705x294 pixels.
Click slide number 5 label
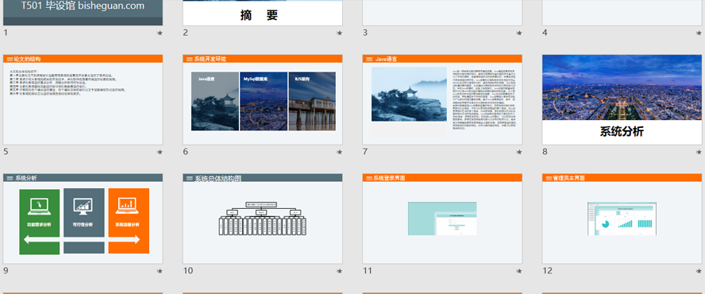(6, 152)
